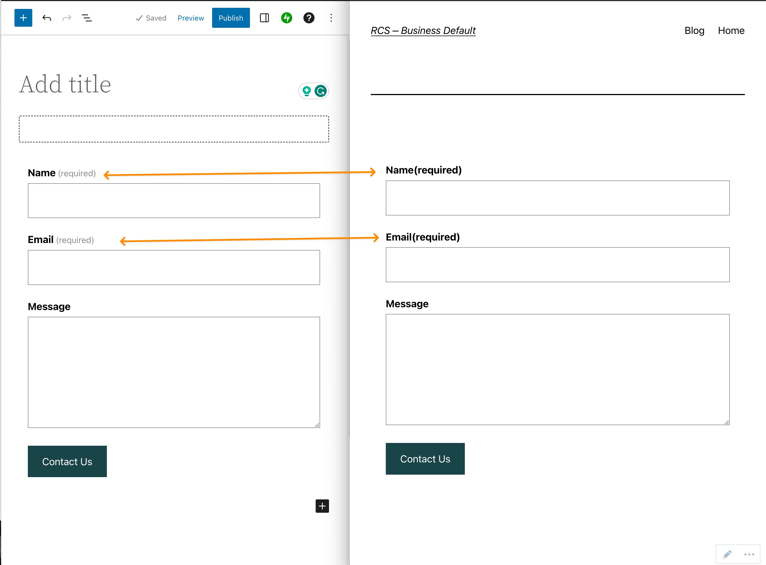The width and height of the screenshot is (766, 565).
Task: Undo the last change
Action: click(x=47, y=18)
